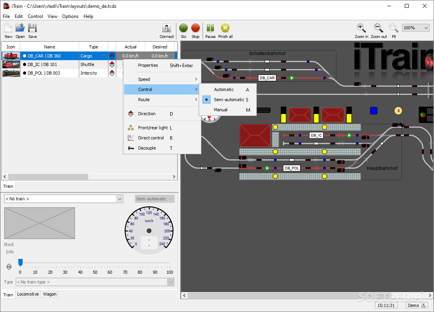Click the layout view horizontal scrollbar
This screenshot has width=434, height=312.
[307, 295]
